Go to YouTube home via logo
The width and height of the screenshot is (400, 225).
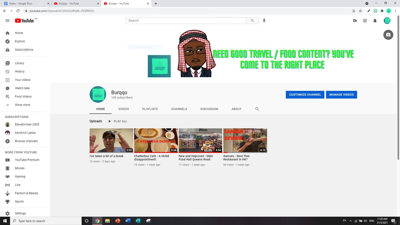pyautogui.click(x=24, y=21)
